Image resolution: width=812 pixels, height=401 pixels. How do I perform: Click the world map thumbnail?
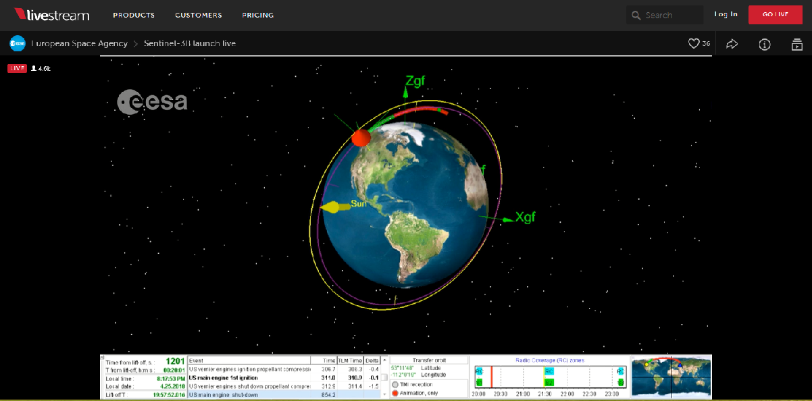coord(670,377)
